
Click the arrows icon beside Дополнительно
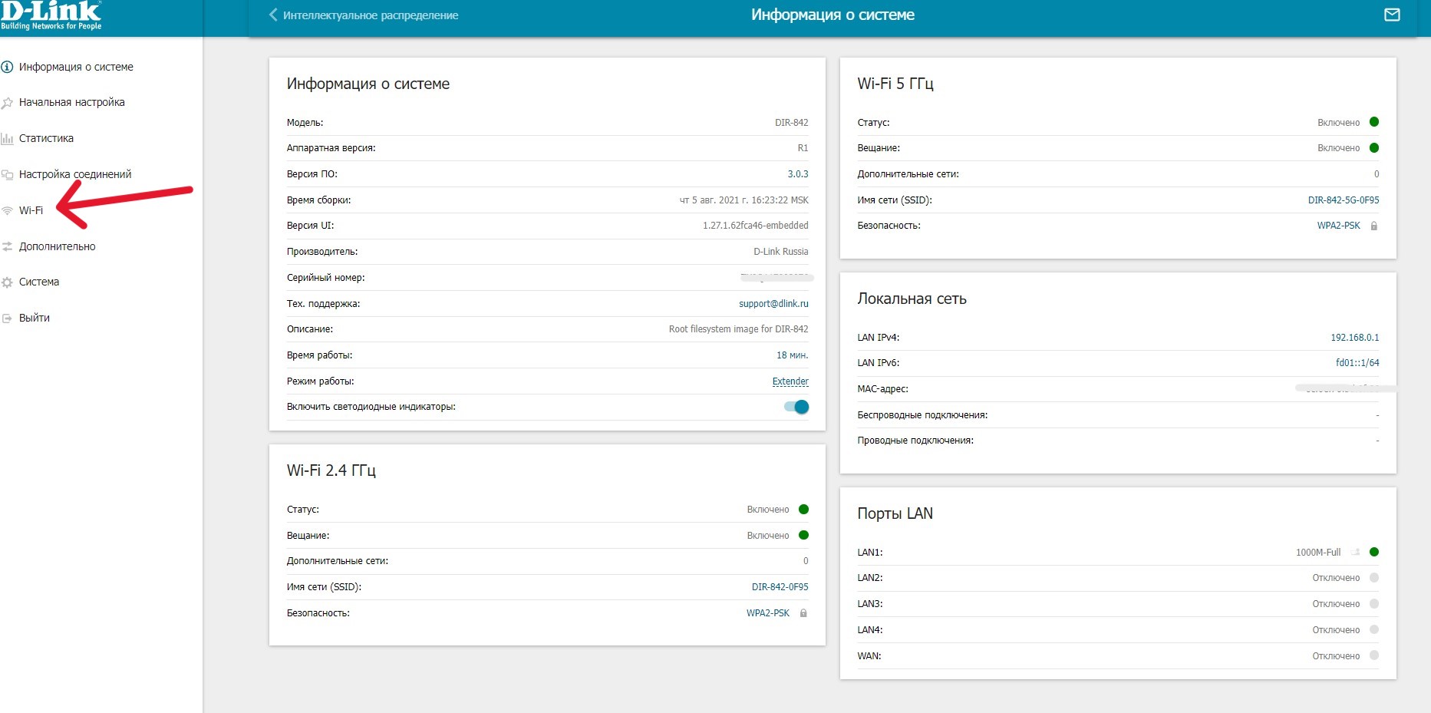pyautogui.click(x=7, y=246)
